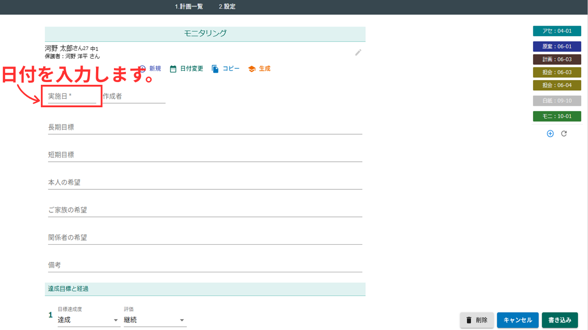Click into the 作成者 input field

134,96
